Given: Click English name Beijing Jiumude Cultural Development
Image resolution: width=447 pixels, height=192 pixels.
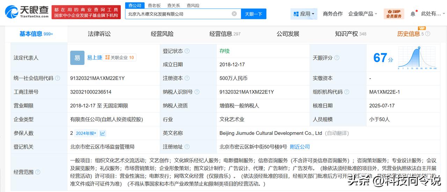Looking at the screenshot, I should click(x=271, y=133).
